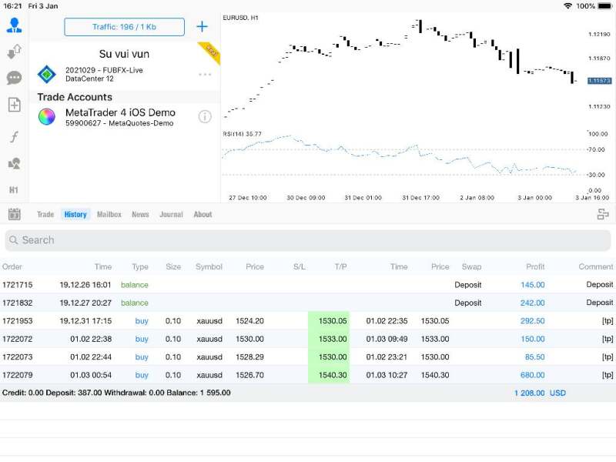Click the RSI(14) 35.77 indicator label

pos(242,134)
